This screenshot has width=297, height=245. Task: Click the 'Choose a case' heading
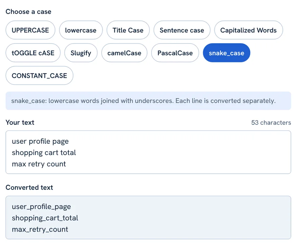tap(28, 12)
